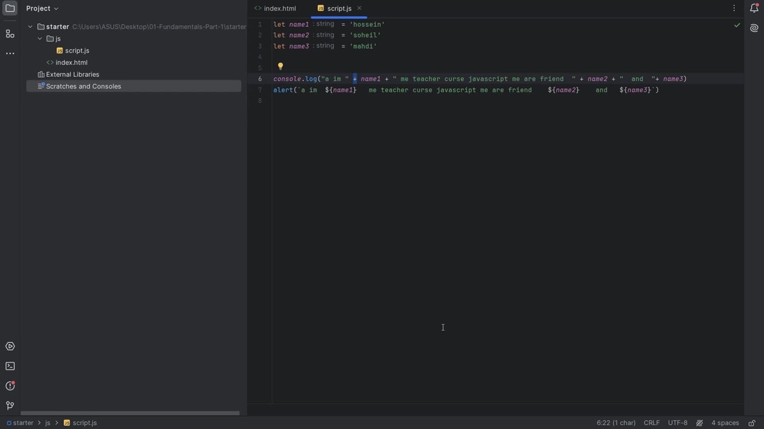Screen dimensions: 764x429
Task: Open the Project view dropdown
Action: point(42,8)
